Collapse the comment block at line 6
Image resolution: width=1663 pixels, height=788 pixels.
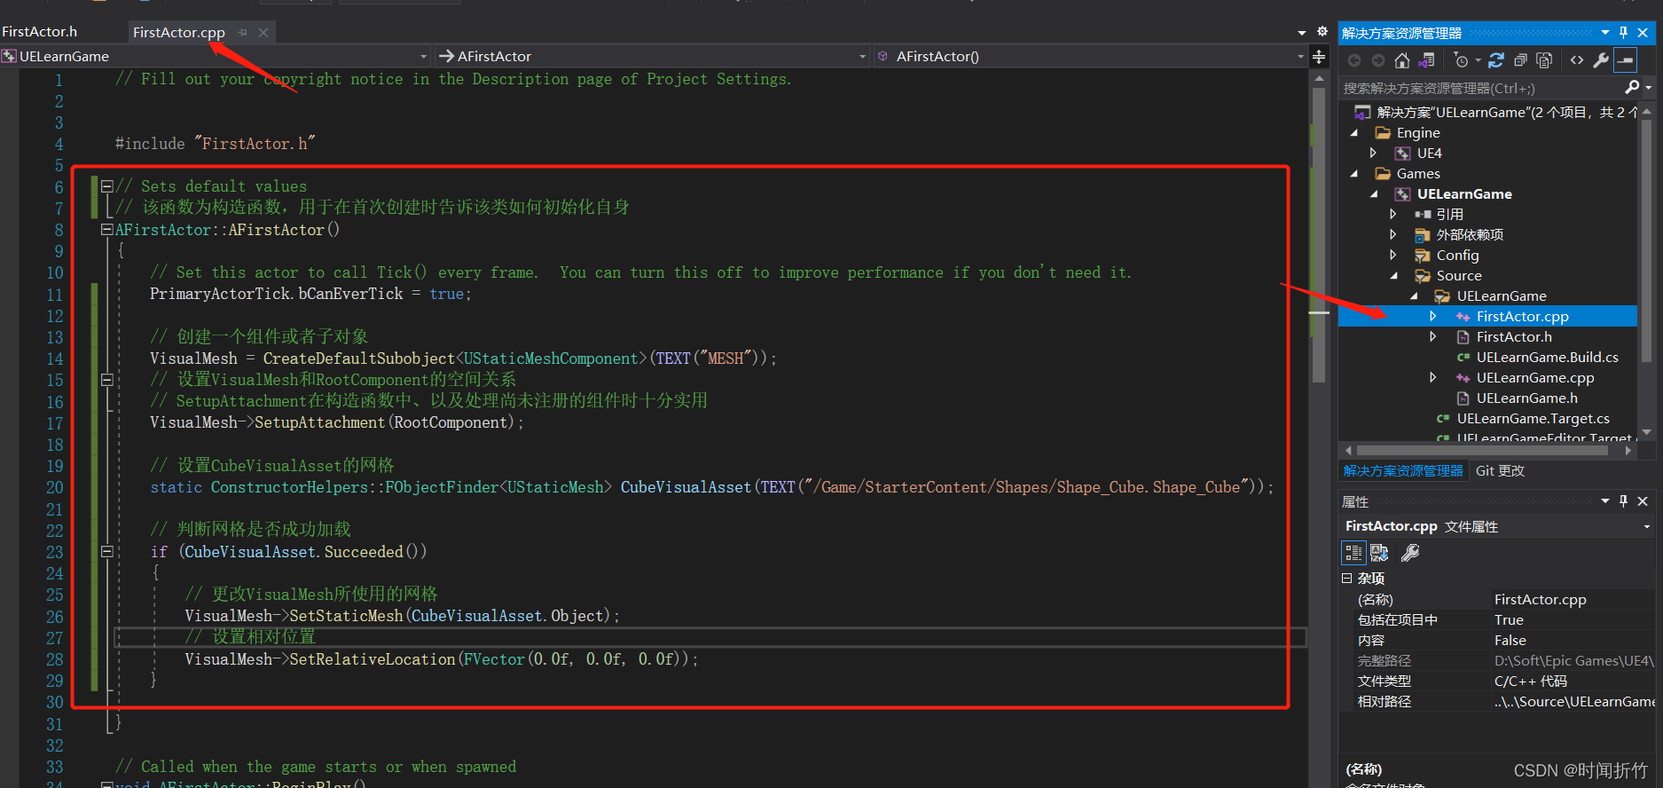pyautogui.click(x=107, y=186)
